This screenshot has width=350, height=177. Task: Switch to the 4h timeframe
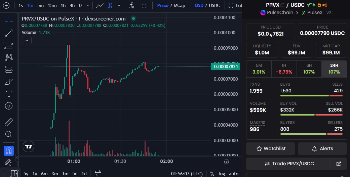[x=72, y=5]
